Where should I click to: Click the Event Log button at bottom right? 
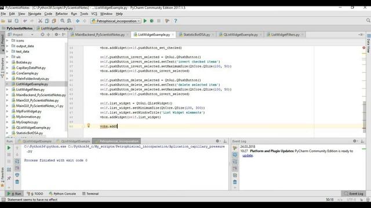tap(354, 194)
